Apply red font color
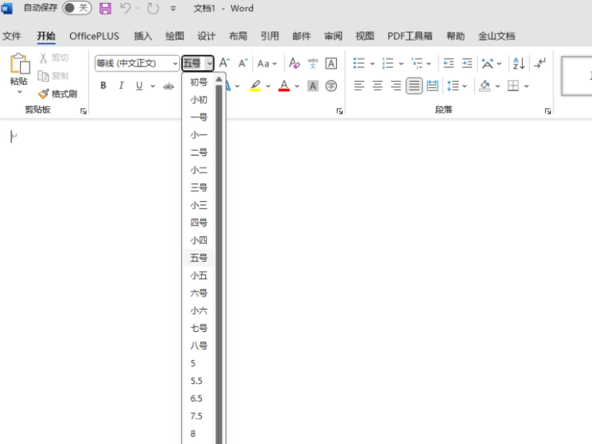 pos(284,85)
